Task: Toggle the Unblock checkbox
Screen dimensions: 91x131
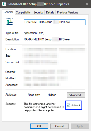Action: coord(68,105)
